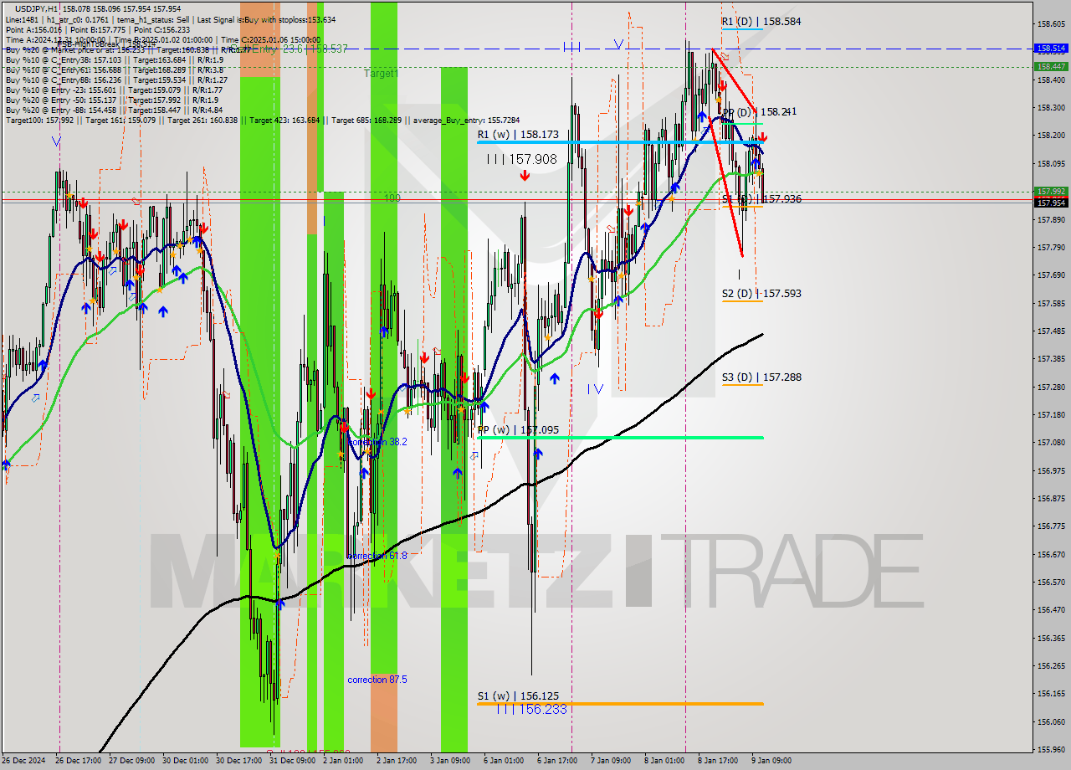
Task: Select the Buy %10 @ C_Entry61 line
Action: click(x=114, y=69)
